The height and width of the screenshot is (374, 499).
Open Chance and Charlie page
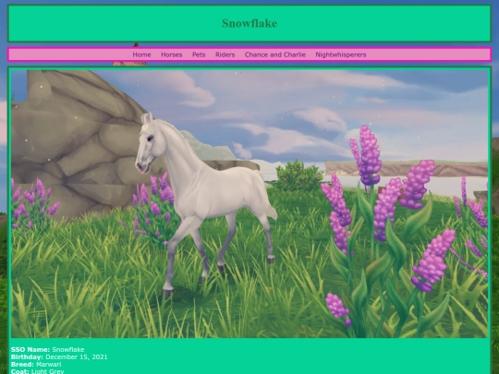click(275, 54)
